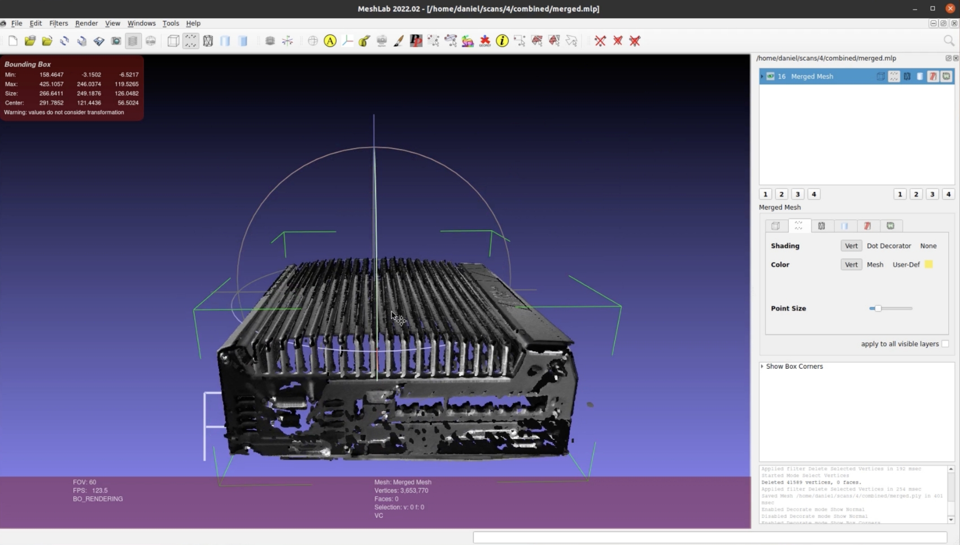960x545 pixels.
Task: Click the yellow Get Info icon
Action: (502, 41)
